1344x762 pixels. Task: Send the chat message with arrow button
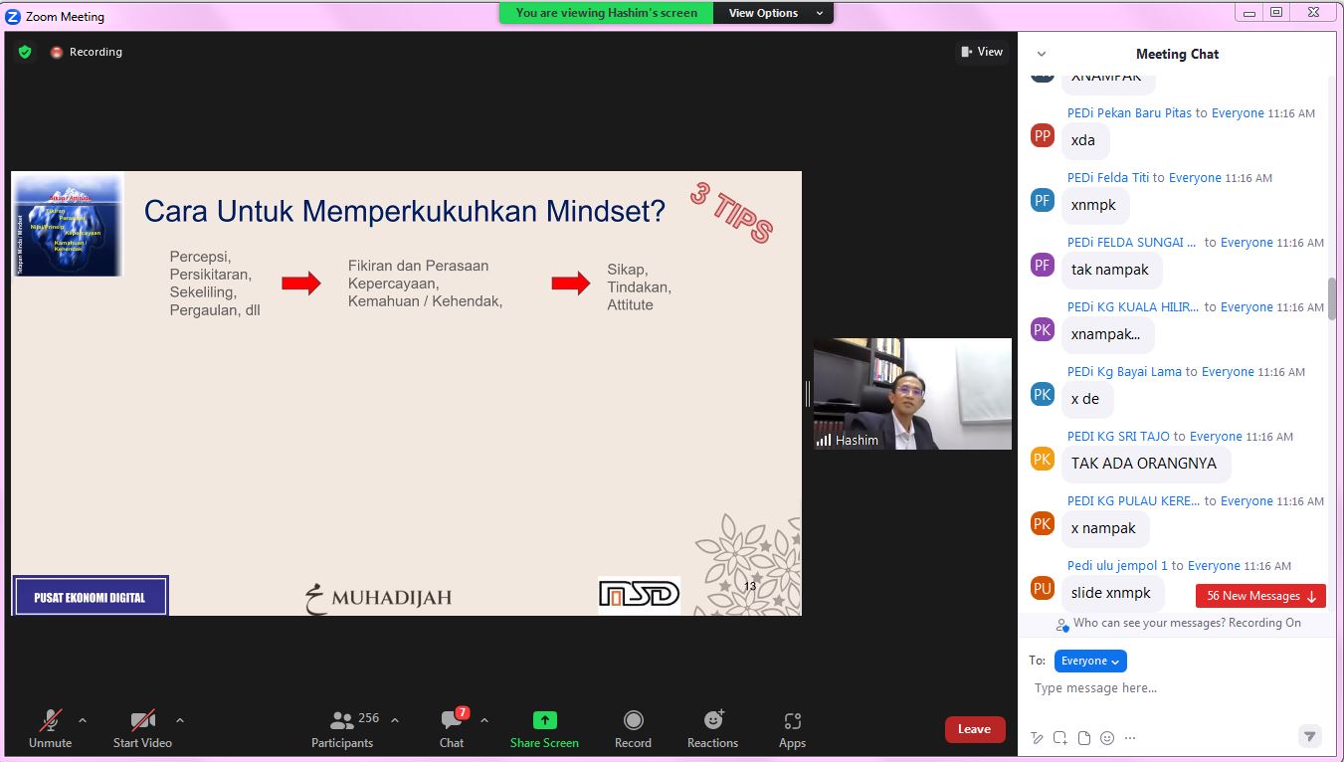click(x=1310, y=736)
